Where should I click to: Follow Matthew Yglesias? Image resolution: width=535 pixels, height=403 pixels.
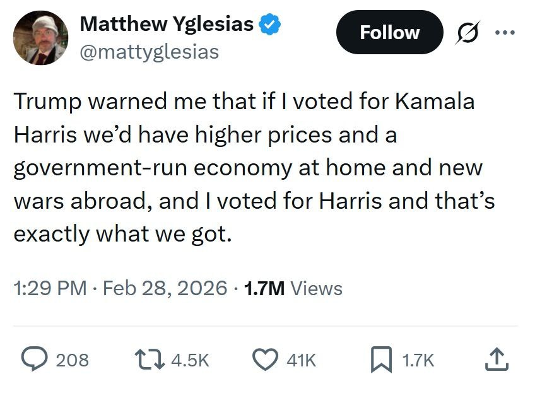coord(389,32)
